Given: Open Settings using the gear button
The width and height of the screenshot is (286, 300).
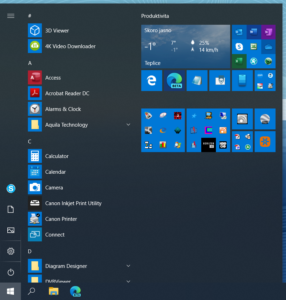Looking at the screenshot, I should [x=11, y=251].
